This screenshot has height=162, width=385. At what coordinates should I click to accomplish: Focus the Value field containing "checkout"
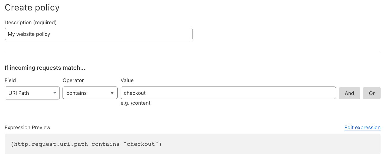[228, 93]
